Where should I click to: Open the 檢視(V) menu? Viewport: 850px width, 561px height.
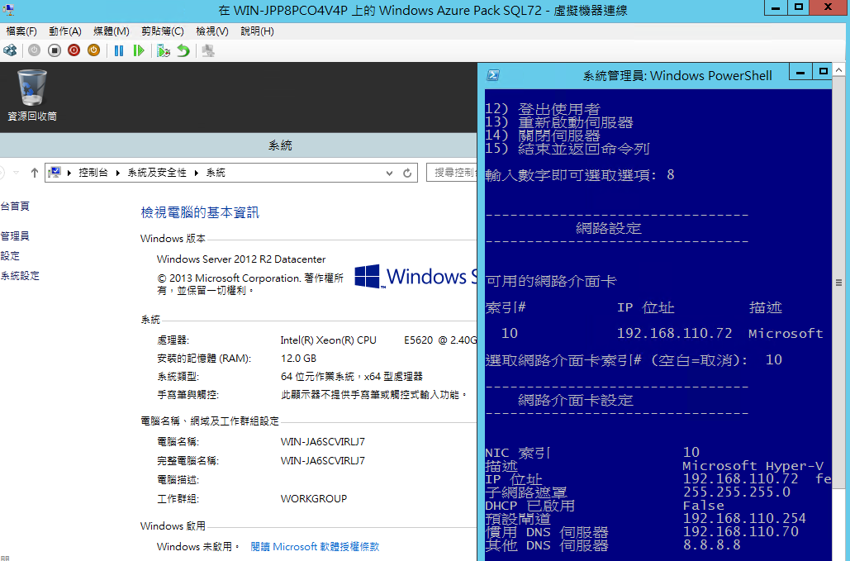click(x=212, y=31)
